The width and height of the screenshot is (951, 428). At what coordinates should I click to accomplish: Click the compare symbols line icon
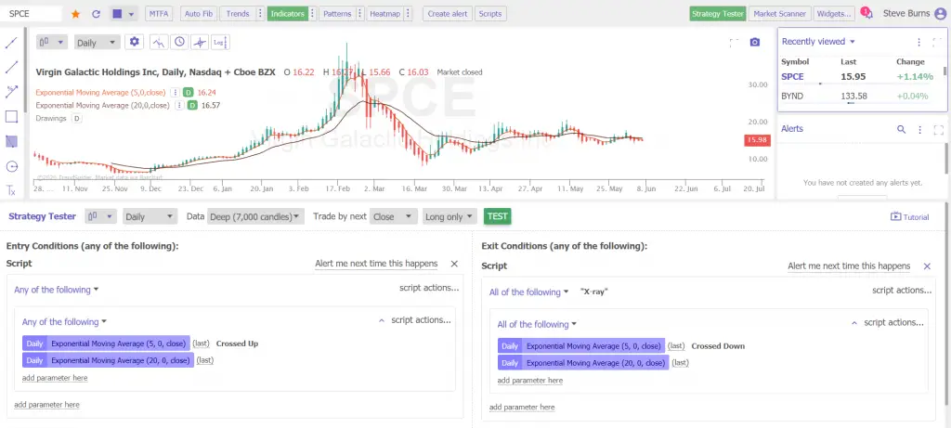tap(158, 42)
